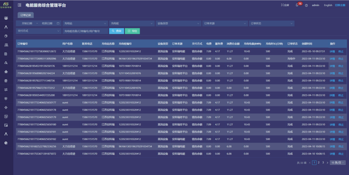This screenshot has width=349, height=175.
Task: Collapse the sidebar with the hamburger icon
Action: point(20,5)
